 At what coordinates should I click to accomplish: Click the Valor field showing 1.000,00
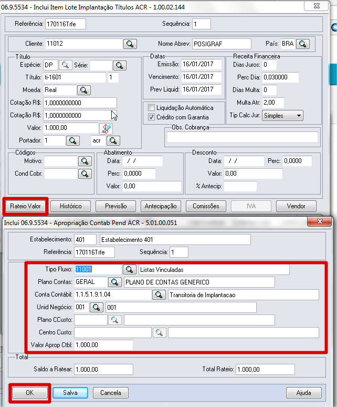(71, 128)
